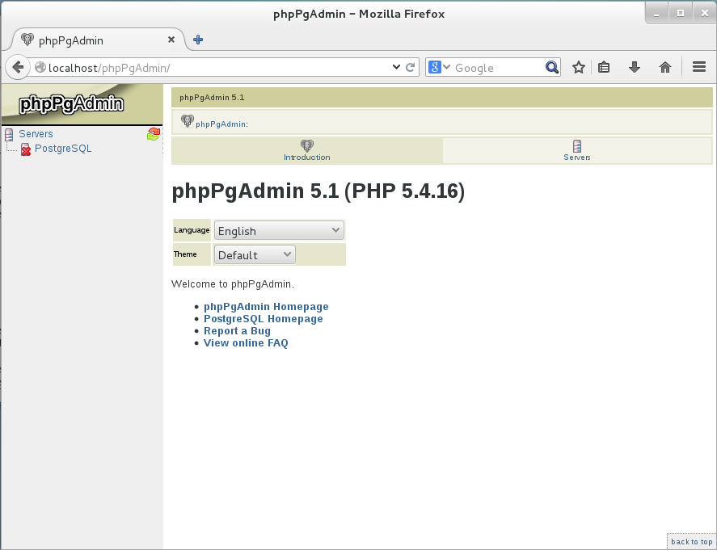Click the PostgreSQL server disconnected icon
The height and width of the screenshot is (550, 717).
click(x=26, y=149)
